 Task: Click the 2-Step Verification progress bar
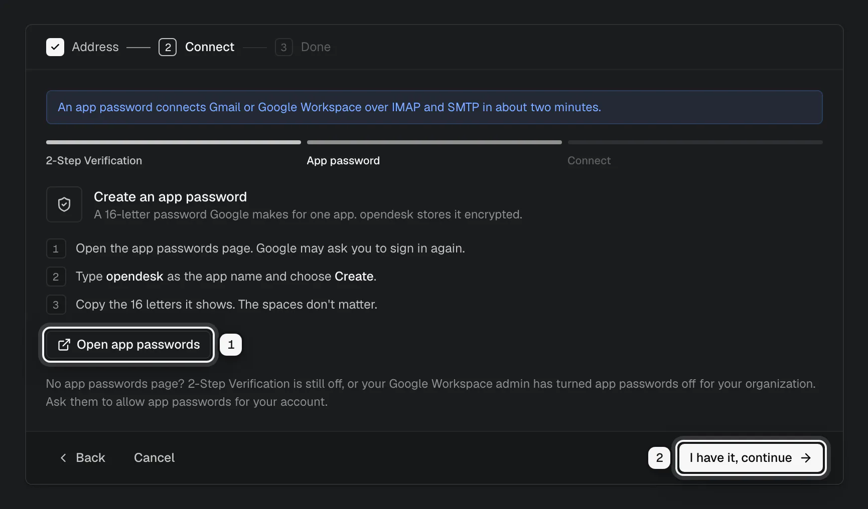[x=174, y=142]
